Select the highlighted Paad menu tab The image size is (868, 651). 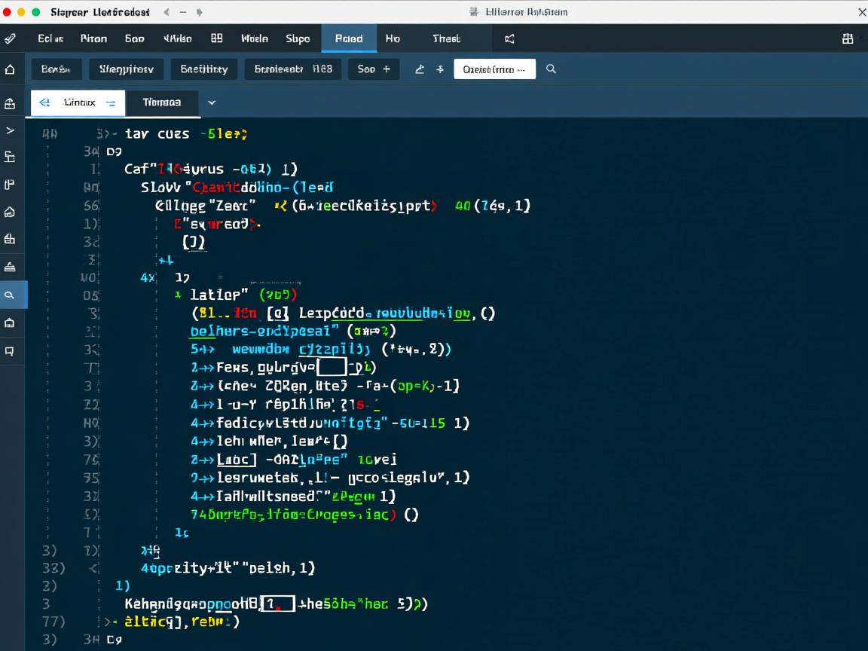pos(348,38)
